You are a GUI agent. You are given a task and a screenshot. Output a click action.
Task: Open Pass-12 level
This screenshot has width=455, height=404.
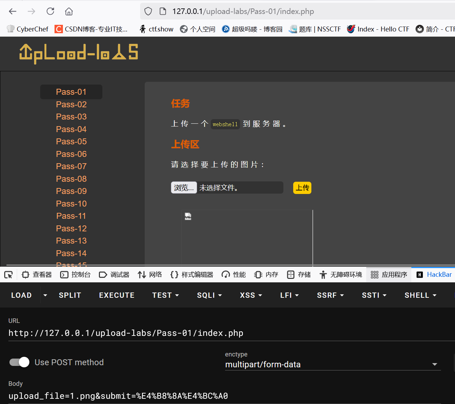[71, 229]
